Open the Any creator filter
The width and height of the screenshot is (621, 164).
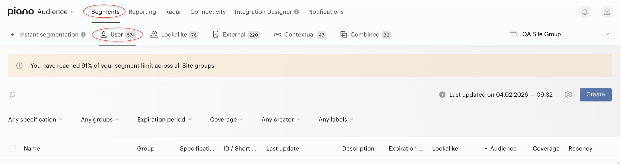[x=281, y=119]
